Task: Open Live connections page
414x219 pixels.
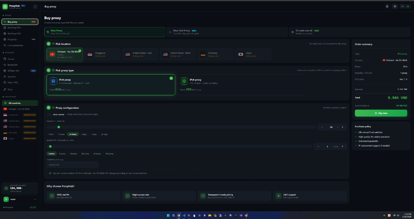Action: 20,45
